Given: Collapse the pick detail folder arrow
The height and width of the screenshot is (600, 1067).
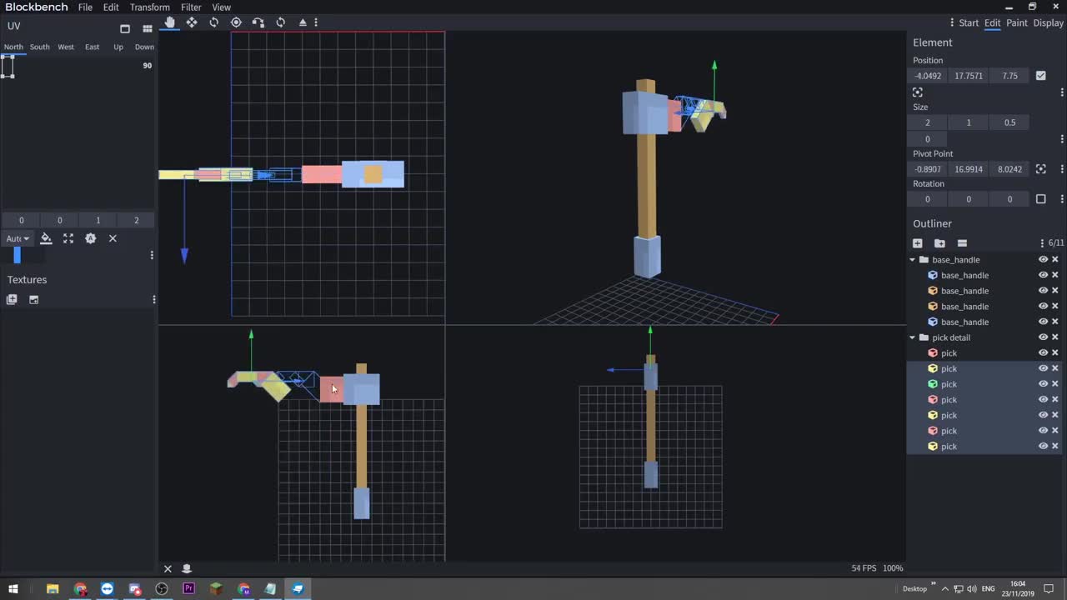Looking at the screenshot, I should 913,337.
